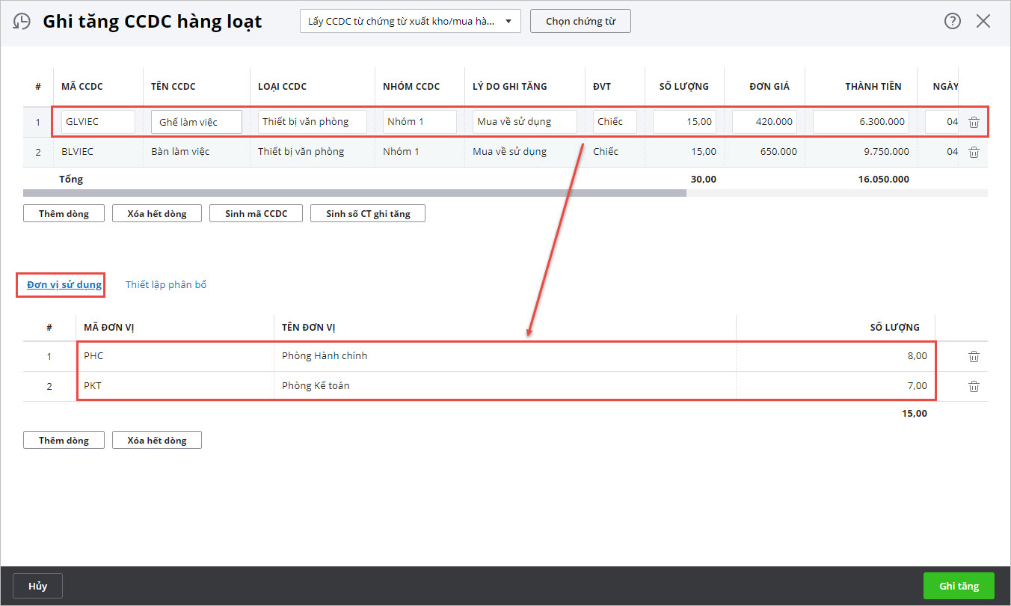Click the Hủy button
This screenshot has width=1011, height=606.
coord(37,586)
